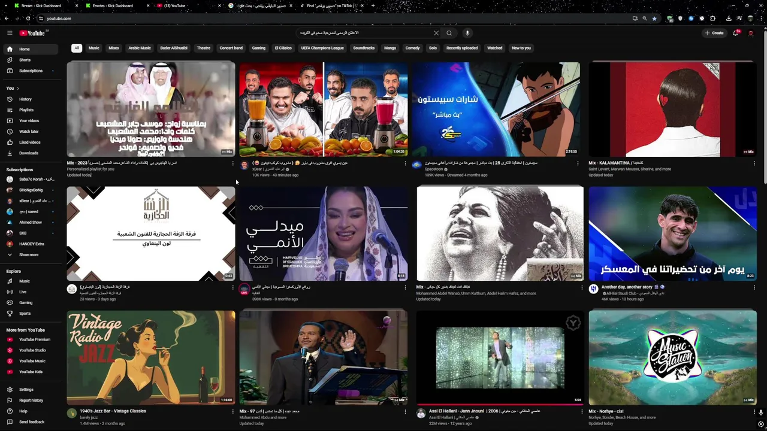Click the search magnifier button

click(x=449, y=33)
